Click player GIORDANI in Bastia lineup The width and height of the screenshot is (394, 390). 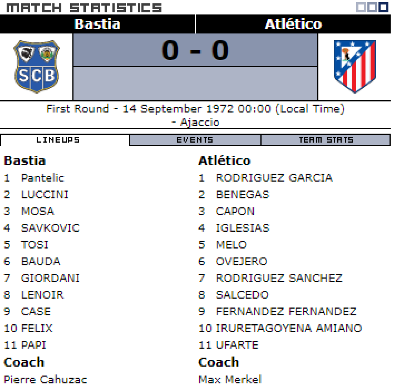[50, 278]
